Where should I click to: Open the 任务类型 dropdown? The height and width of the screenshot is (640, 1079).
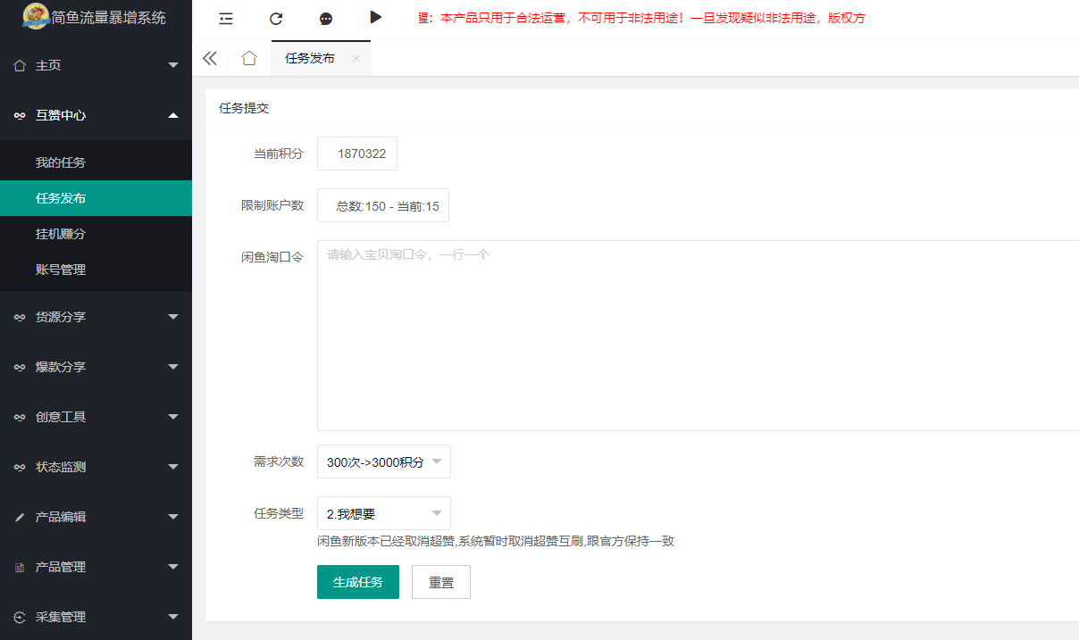pos(383,512)
